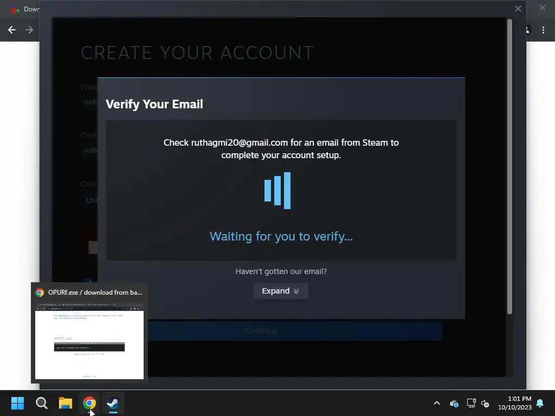Open the OneDrive tray icon
555x416 pixels.
point(454,403)
